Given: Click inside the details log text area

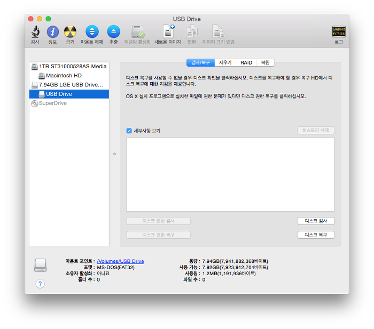Looking at the screenshot, I should pos(230,174).
